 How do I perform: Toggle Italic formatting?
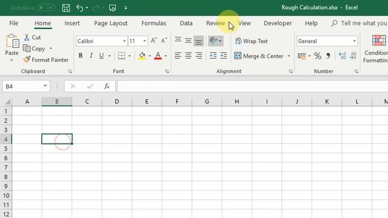(x=91, y=56)
